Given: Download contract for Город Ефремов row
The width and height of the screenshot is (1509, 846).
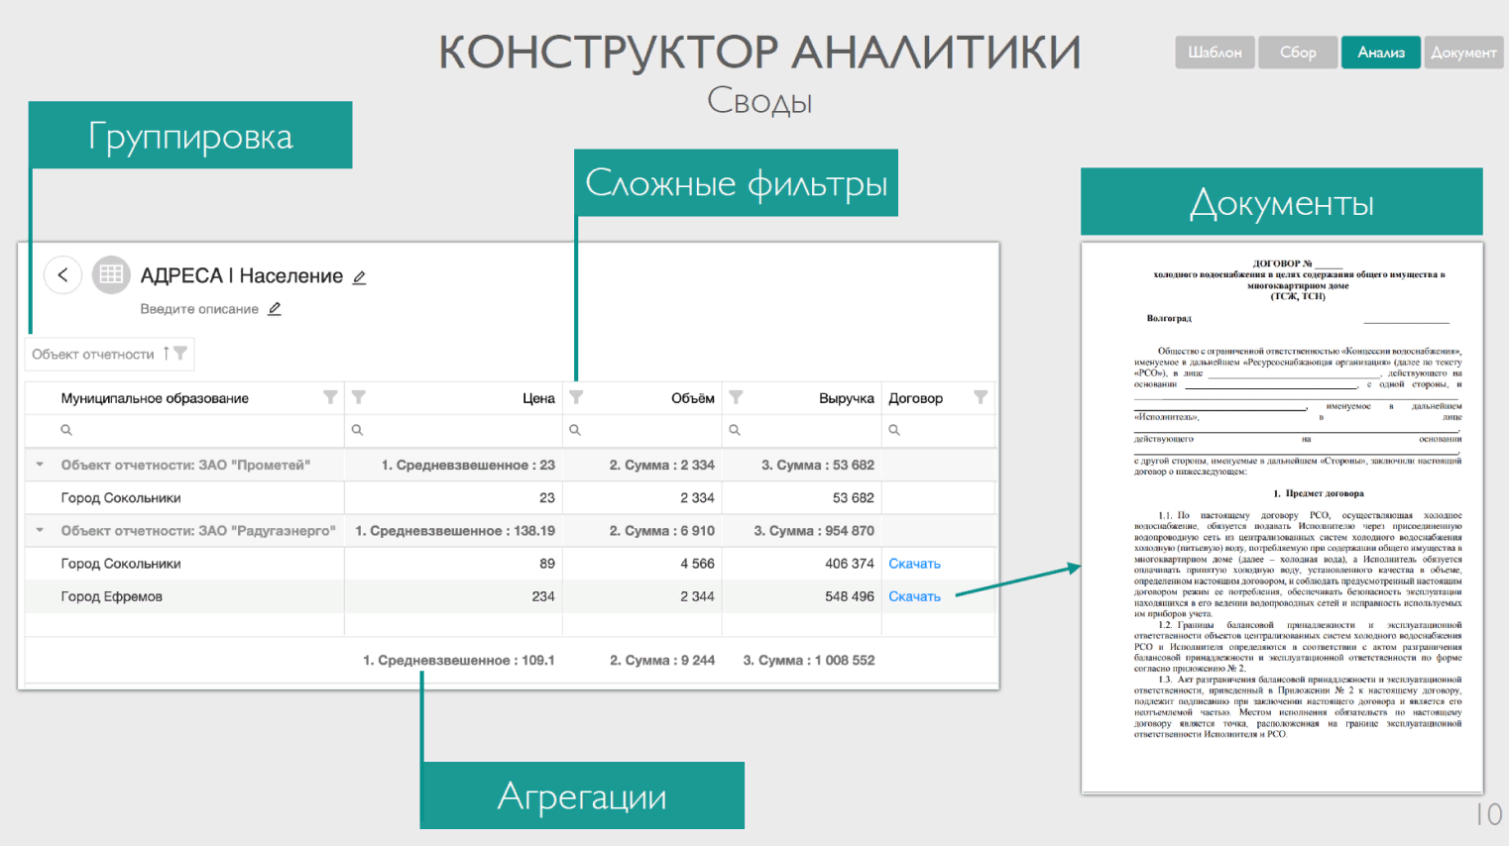Looking at the screenshot, I should (x=914, y=596).
